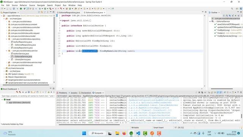
Task: Maximize the Project Explorer panel
Action: (54, 12)
